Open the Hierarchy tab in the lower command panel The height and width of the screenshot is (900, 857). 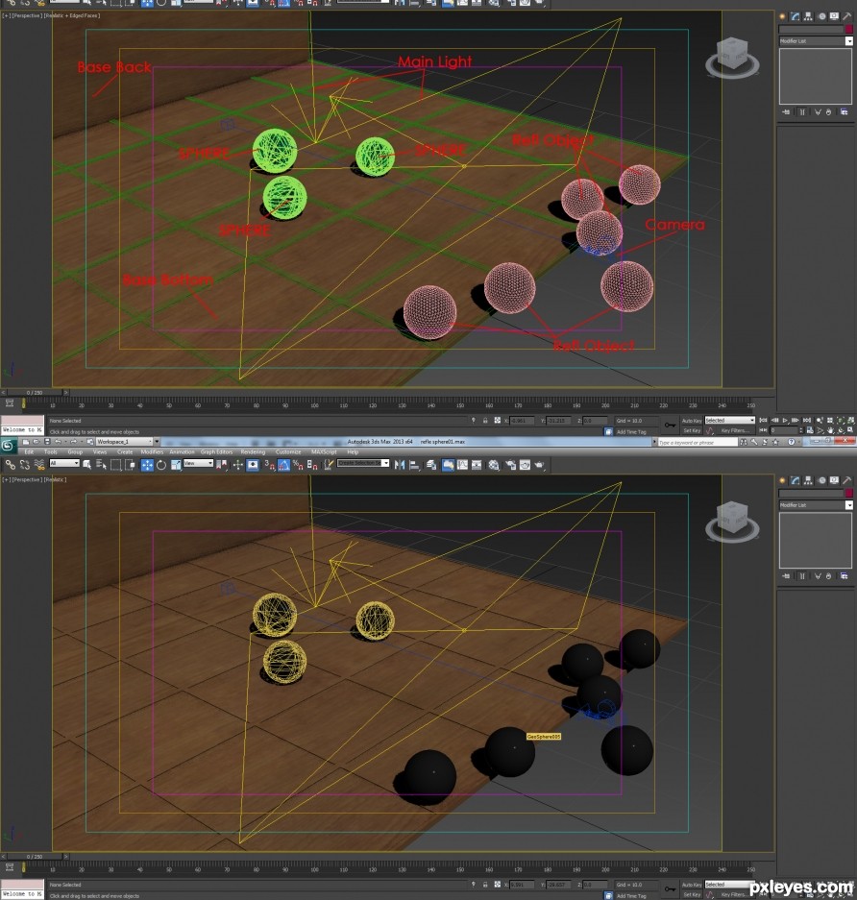click(x=808, y=480)
